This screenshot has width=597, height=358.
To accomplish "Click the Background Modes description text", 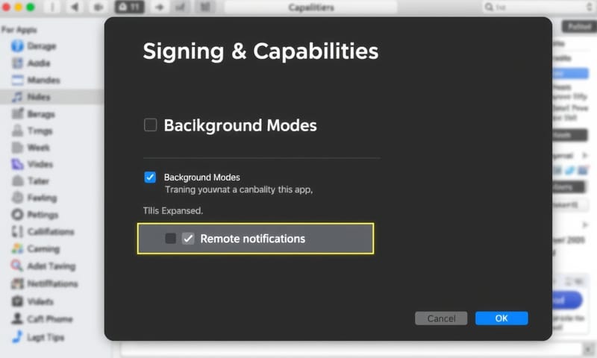I will pos(239,189).
